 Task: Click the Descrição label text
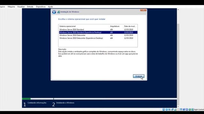point(62,49)
